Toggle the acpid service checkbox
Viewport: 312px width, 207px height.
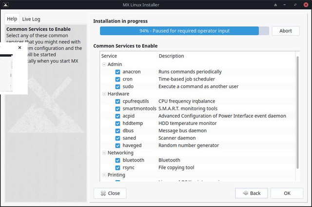pos(117,116)
